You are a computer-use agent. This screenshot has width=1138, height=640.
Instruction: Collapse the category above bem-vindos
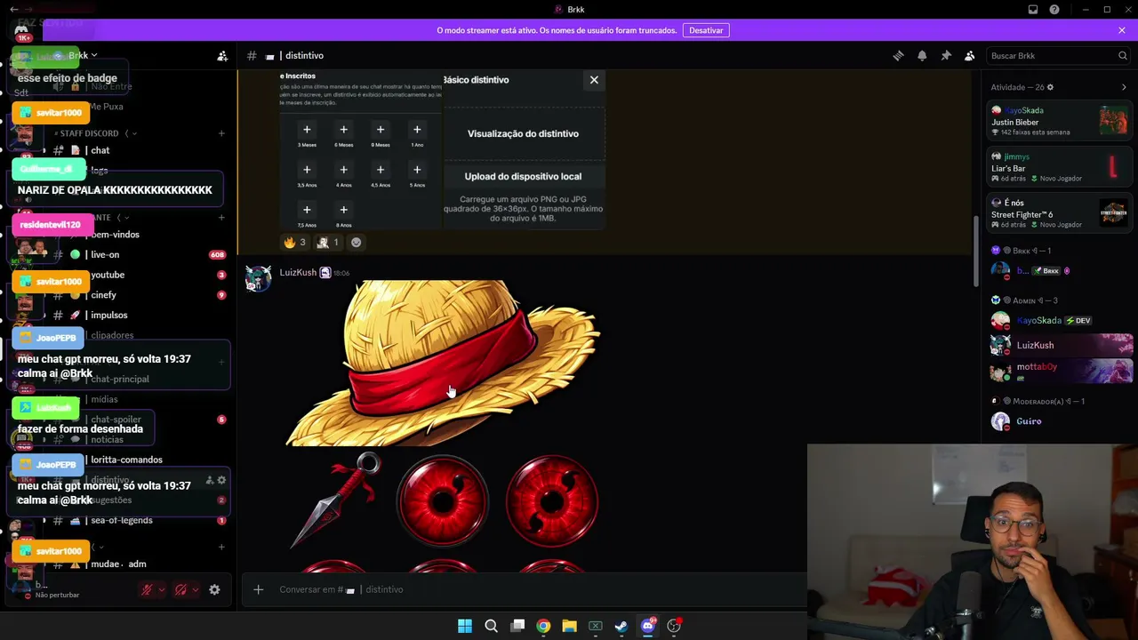click(x=106, y=217)
